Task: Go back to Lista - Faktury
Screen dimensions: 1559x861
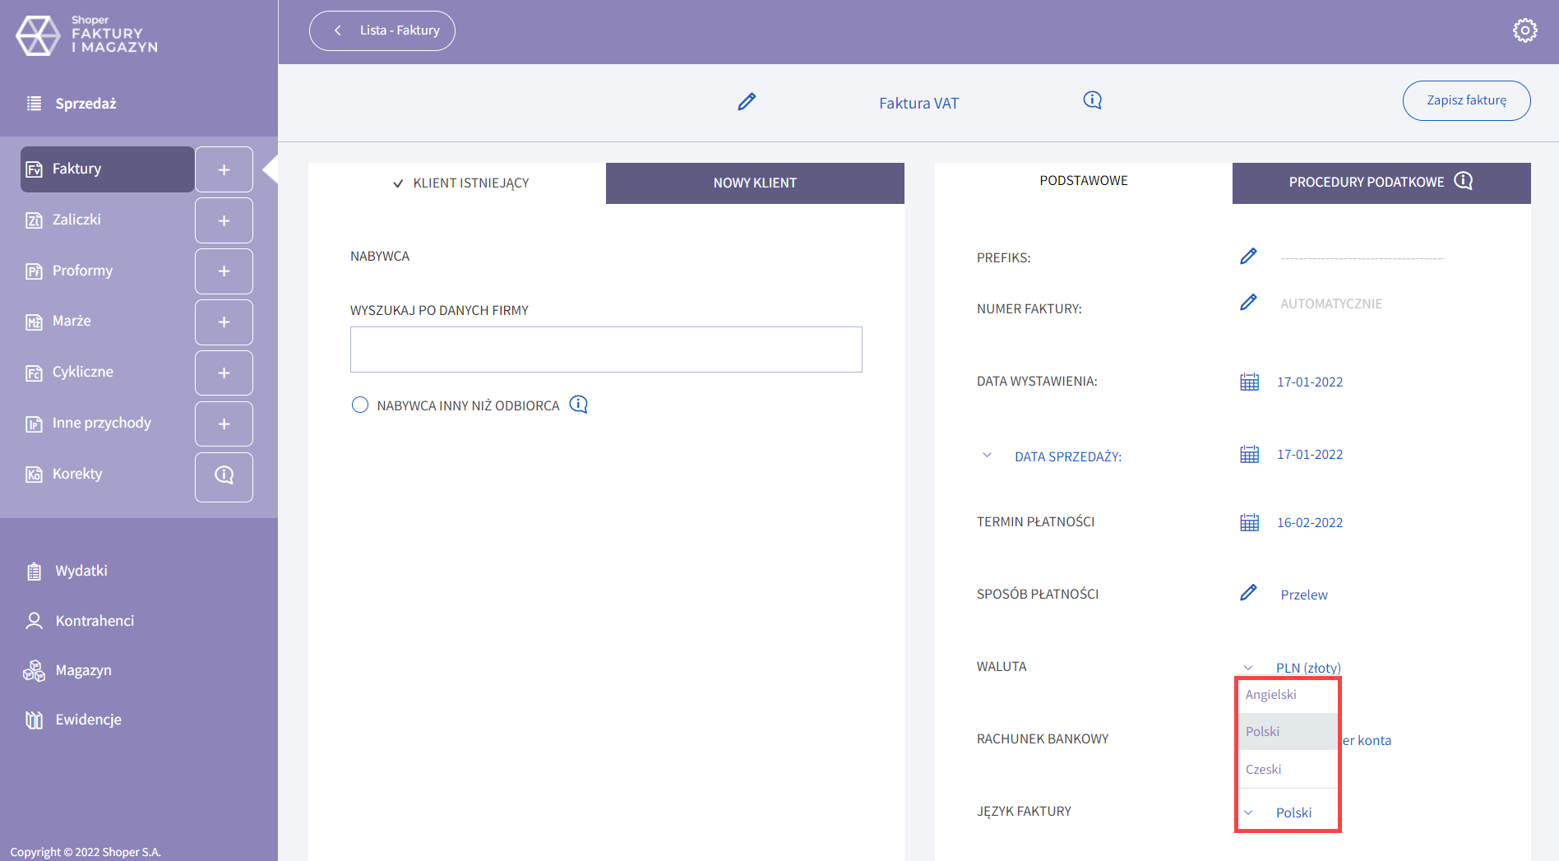Action: point(382,30)
